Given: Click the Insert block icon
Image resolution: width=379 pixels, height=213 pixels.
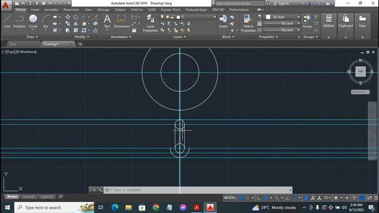Looking at the screenshot, I should coord(223,21).
